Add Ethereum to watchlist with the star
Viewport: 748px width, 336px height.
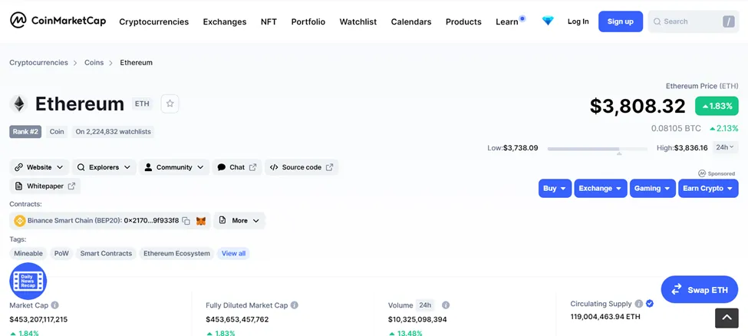[170, 104]
